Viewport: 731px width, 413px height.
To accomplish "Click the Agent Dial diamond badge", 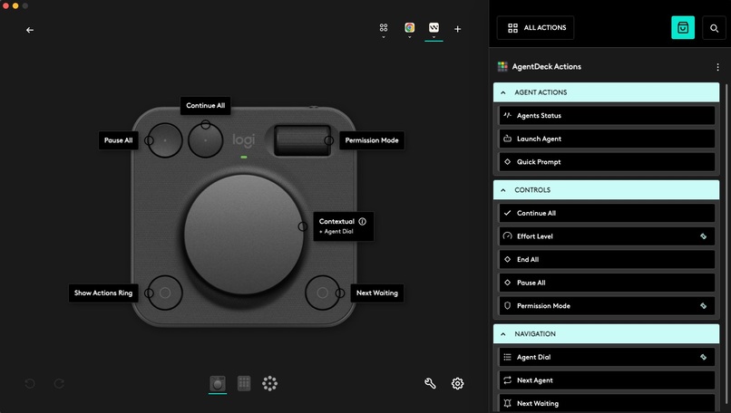I will point(703,357).
